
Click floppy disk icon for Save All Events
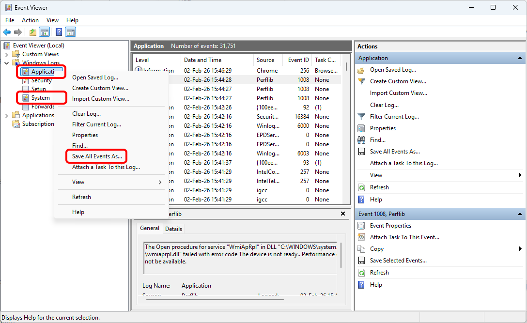tap(361, 152)
